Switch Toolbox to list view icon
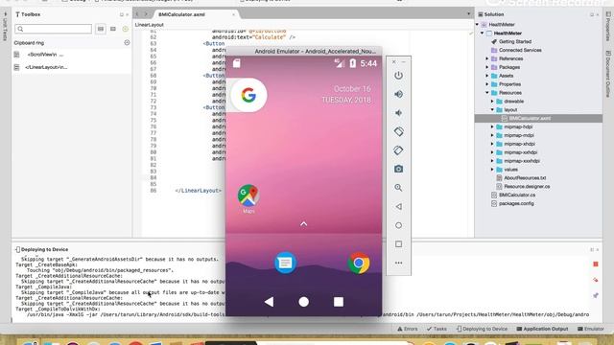The width and height of the screenshot is (614, 345). pyautogui.click(x=101, y=29)
